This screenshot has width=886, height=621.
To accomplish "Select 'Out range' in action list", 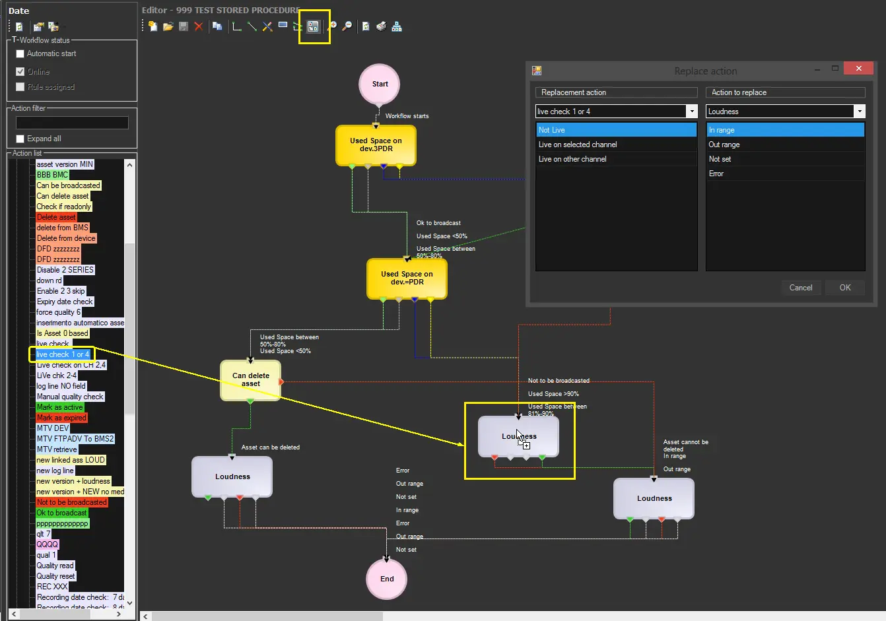I will pos(724,145).
